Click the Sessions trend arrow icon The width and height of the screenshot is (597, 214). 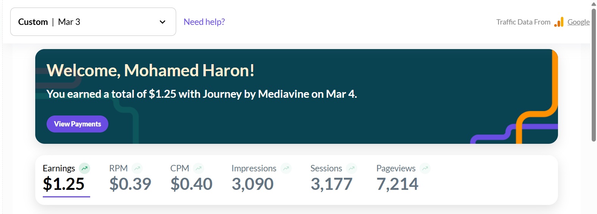[x=352, y=168]
